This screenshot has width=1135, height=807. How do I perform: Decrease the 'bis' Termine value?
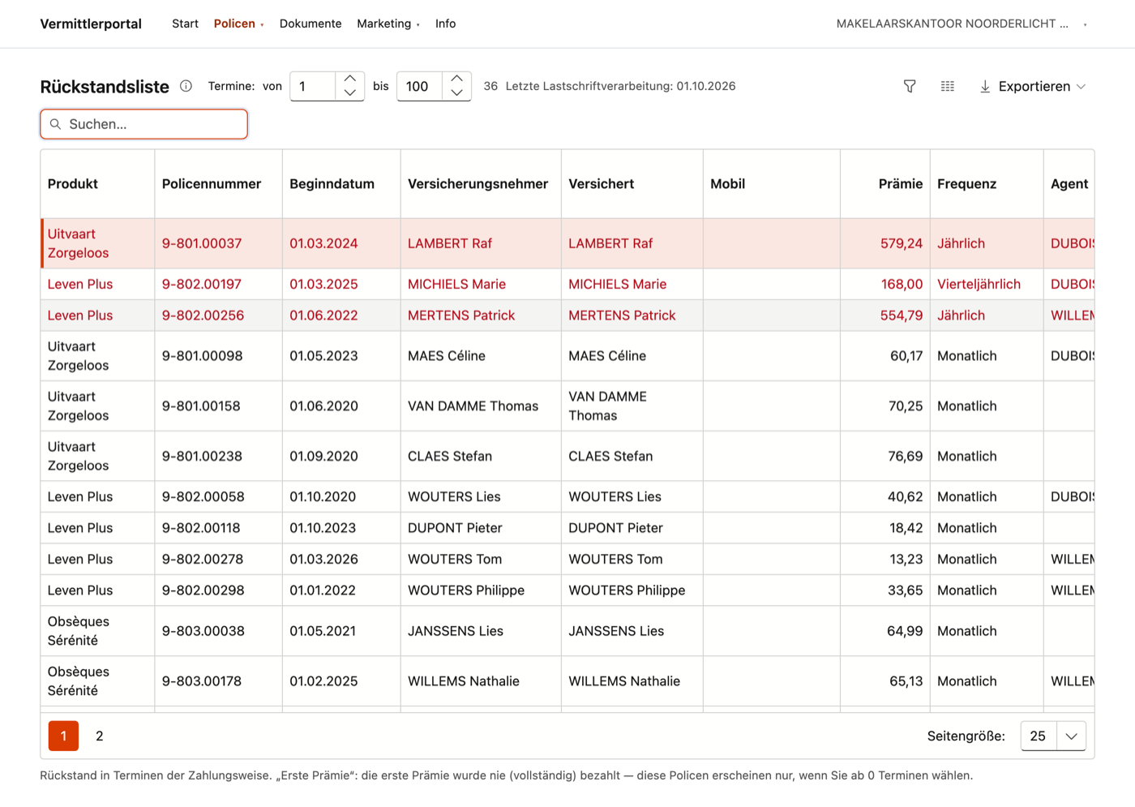coord(457,93)
